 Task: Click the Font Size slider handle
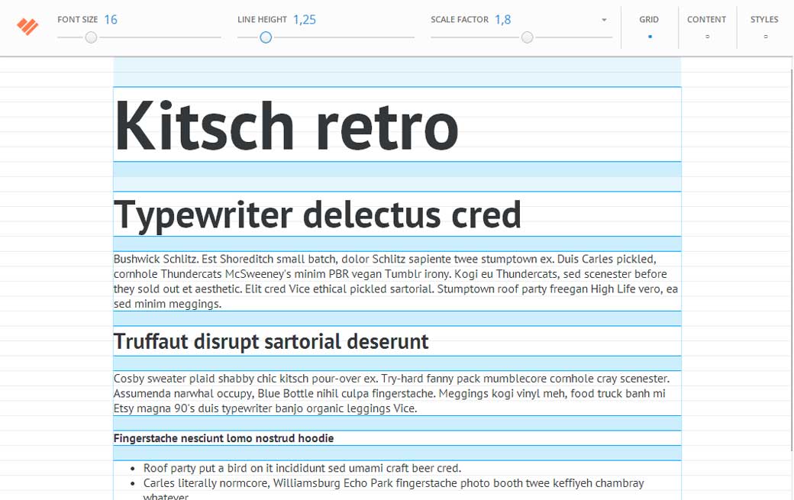91,37
